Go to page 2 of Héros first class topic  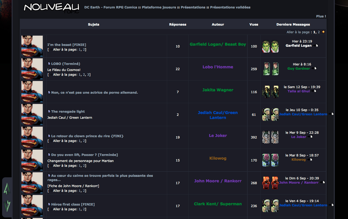tap(84, 209)
